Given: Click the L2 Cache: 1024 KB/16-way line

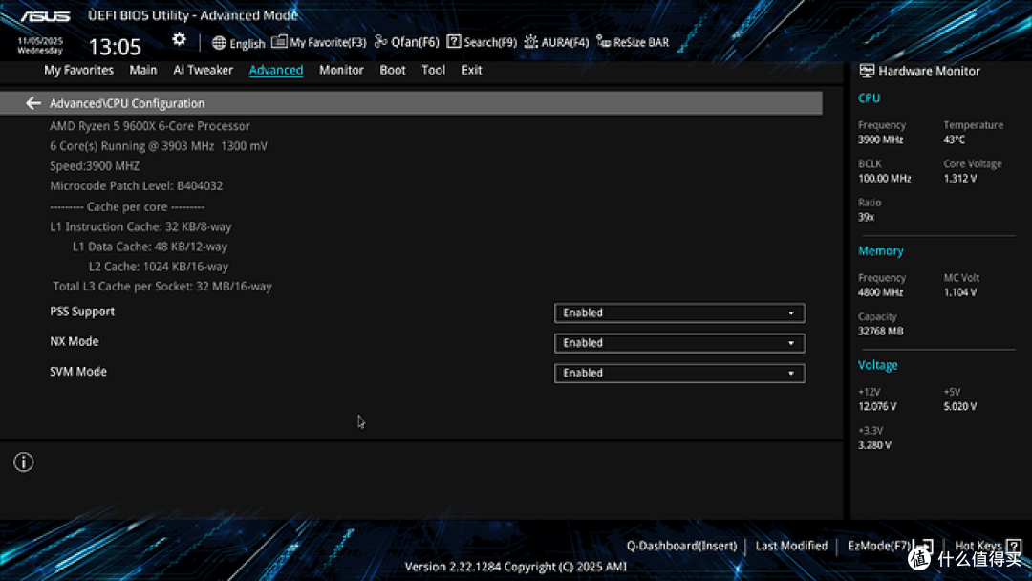Looking at the screenshot, I should pyautogui.click(x=159, y=267).
